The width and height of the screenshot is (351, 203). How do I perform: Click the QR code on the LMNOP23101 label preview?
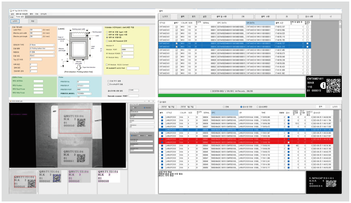[x=331, y=184]
